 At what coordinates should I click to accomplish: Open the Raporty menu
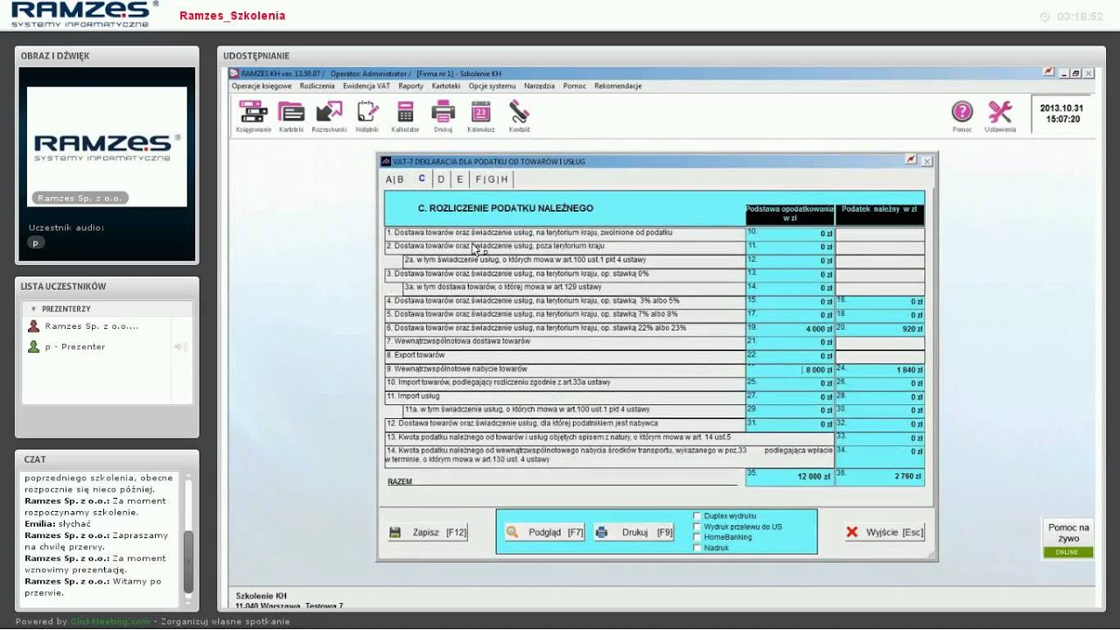tap(411, 86)
